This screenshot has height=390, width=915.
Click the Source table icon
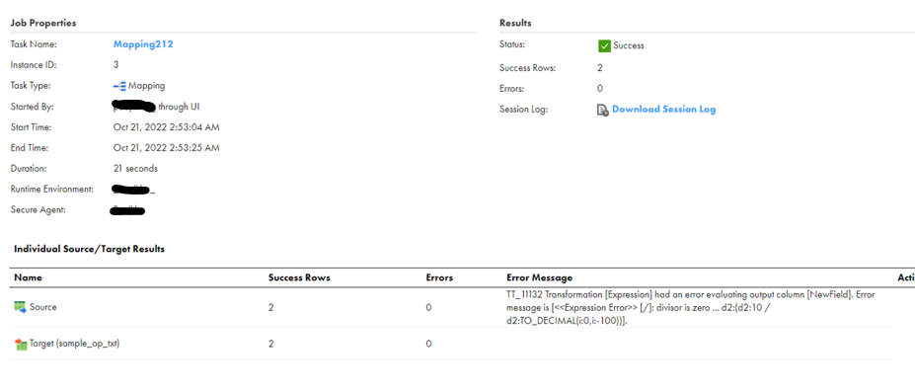pyautogui.click(x=21, y=307)
